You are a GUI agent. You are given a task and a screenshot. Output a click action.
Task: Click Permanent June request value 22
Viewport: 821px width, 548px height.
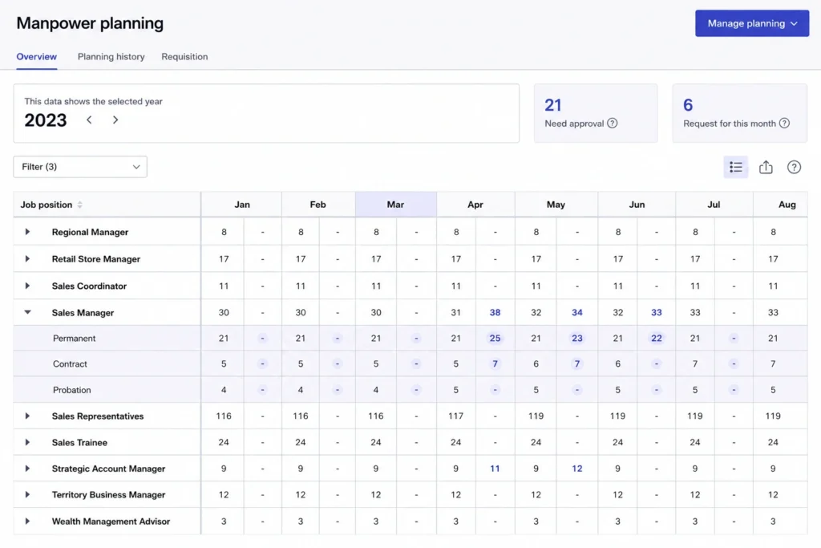656,338
